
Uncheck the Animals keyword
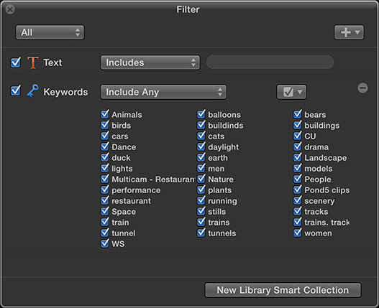coord(105,114)
